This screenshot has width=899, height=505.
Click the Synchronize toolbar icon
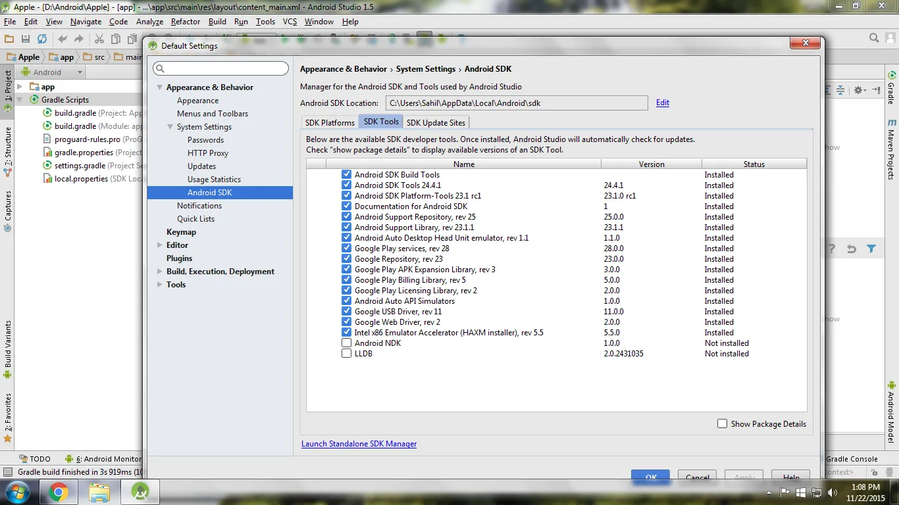(42, 39)
